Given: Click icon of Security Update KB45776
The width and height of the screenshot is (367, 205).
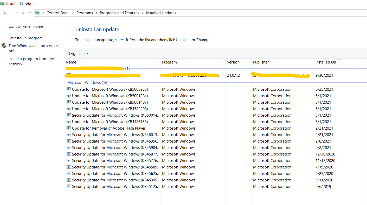Looking at the screenshot, I should pyautogui.click(x=69, y=161).
